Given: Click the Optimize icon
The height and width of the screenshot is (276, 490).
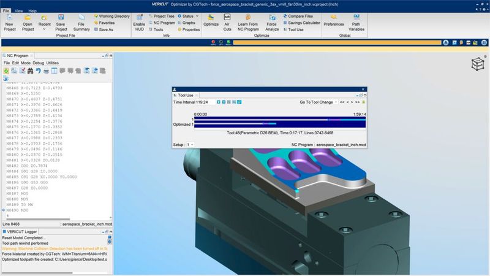Looking at the screenshot, I should [x=211, y=20].
